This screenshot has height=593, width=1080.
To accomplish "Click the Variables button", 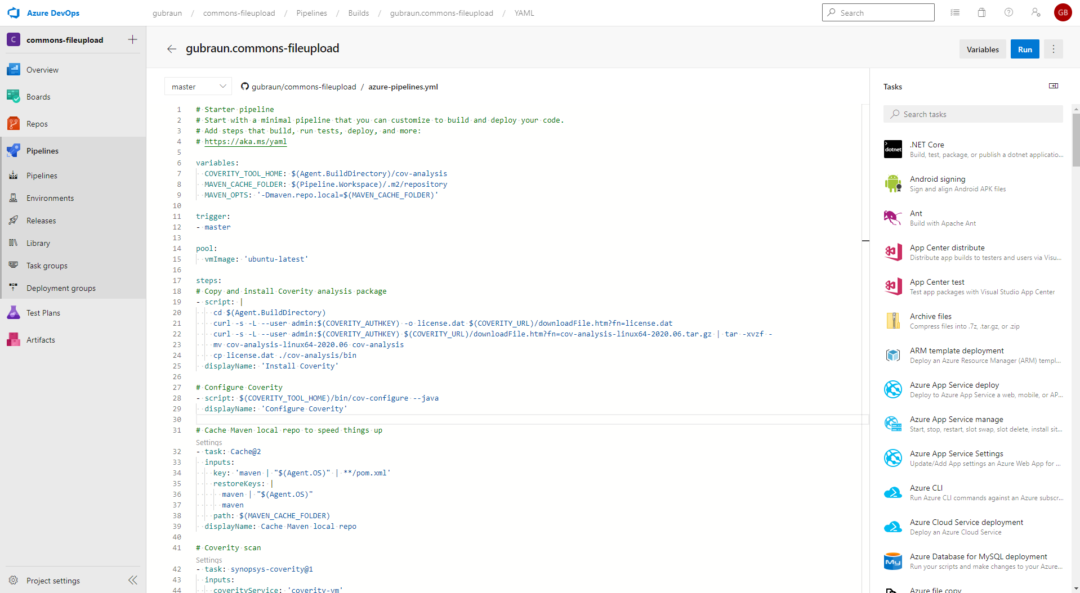I will point(983,50).
